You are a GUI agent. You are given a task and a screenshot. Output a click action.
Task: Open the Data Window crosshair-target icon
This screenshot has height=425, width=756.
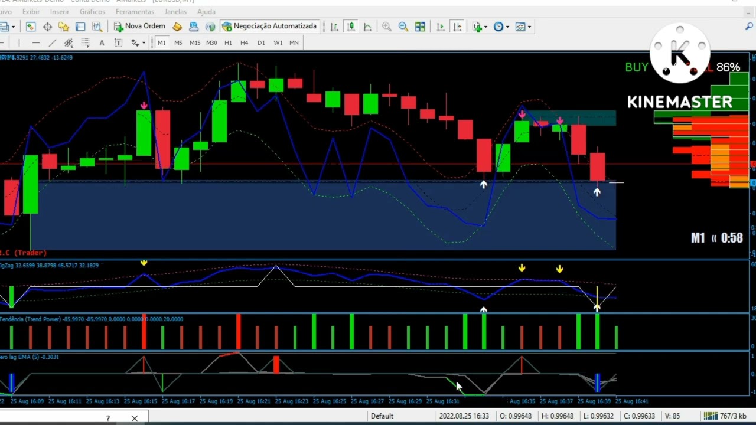click(x=47, y=27)
